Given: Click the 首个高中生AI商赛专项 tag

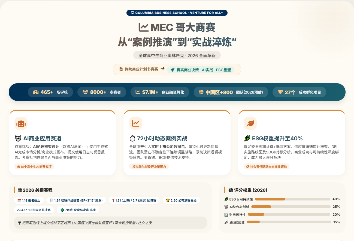Looking at the screenshot, I should 34,167.
